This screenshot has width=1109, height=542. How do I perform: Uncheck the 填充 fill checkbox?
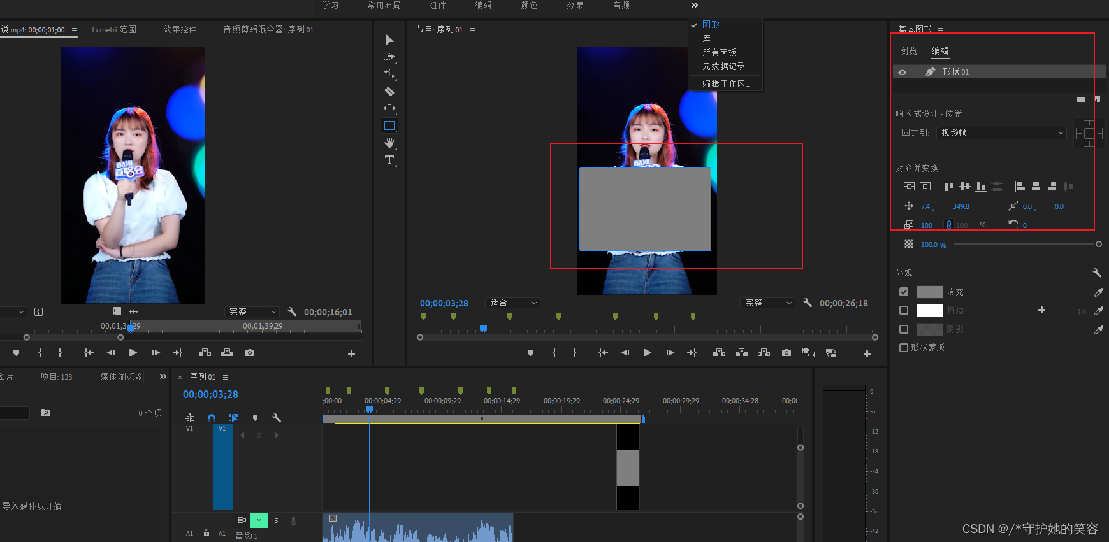904,292
